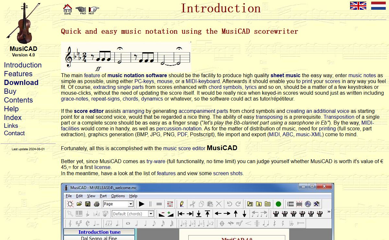
Task: Follow the 'try-ware' link
Action: pyautogui.click(x=156, y=161)
